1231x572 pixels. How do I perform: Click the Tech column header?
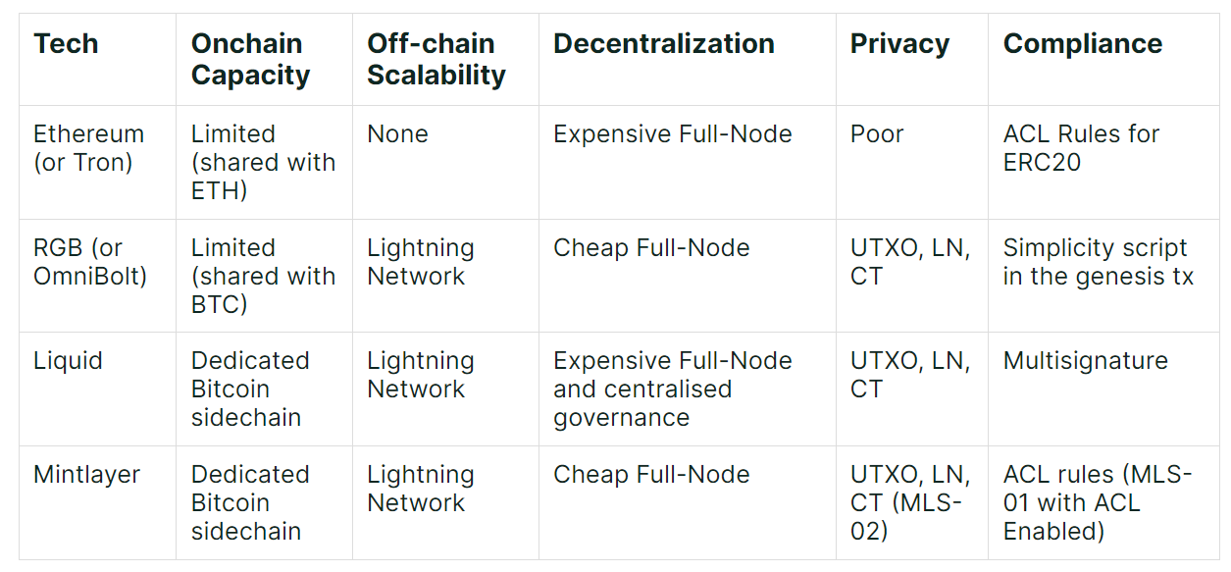click(66, 44)
